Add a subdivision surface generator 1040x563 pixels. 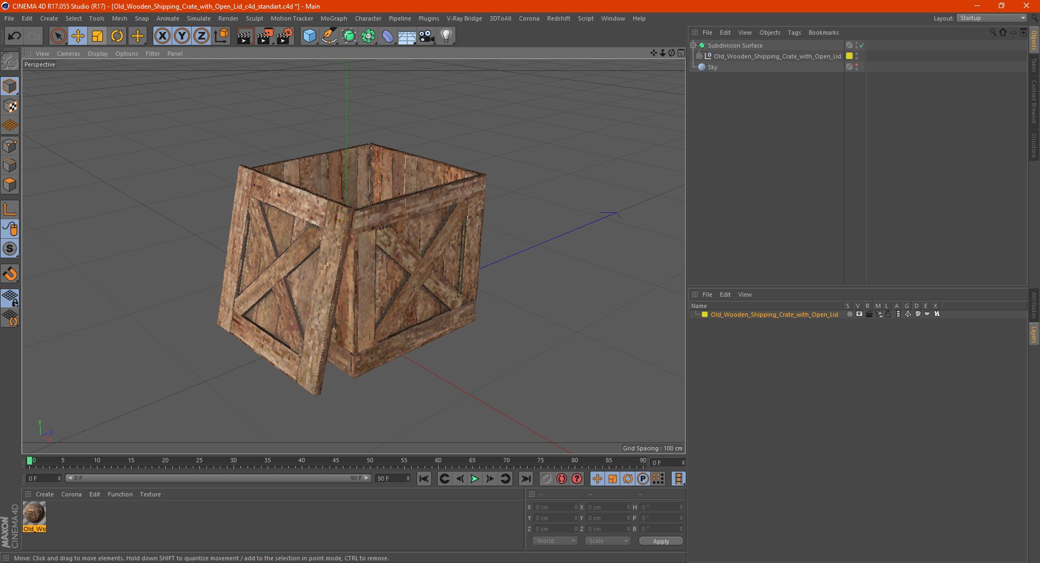pyautogui.click(x=349, y=36)
